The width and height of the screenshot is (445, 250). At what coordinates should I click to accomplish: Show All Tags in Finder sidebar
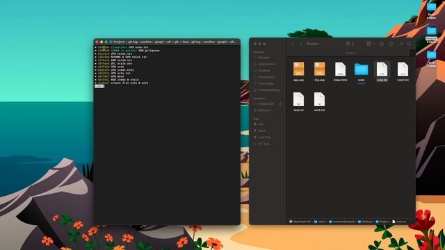point(261,144)
